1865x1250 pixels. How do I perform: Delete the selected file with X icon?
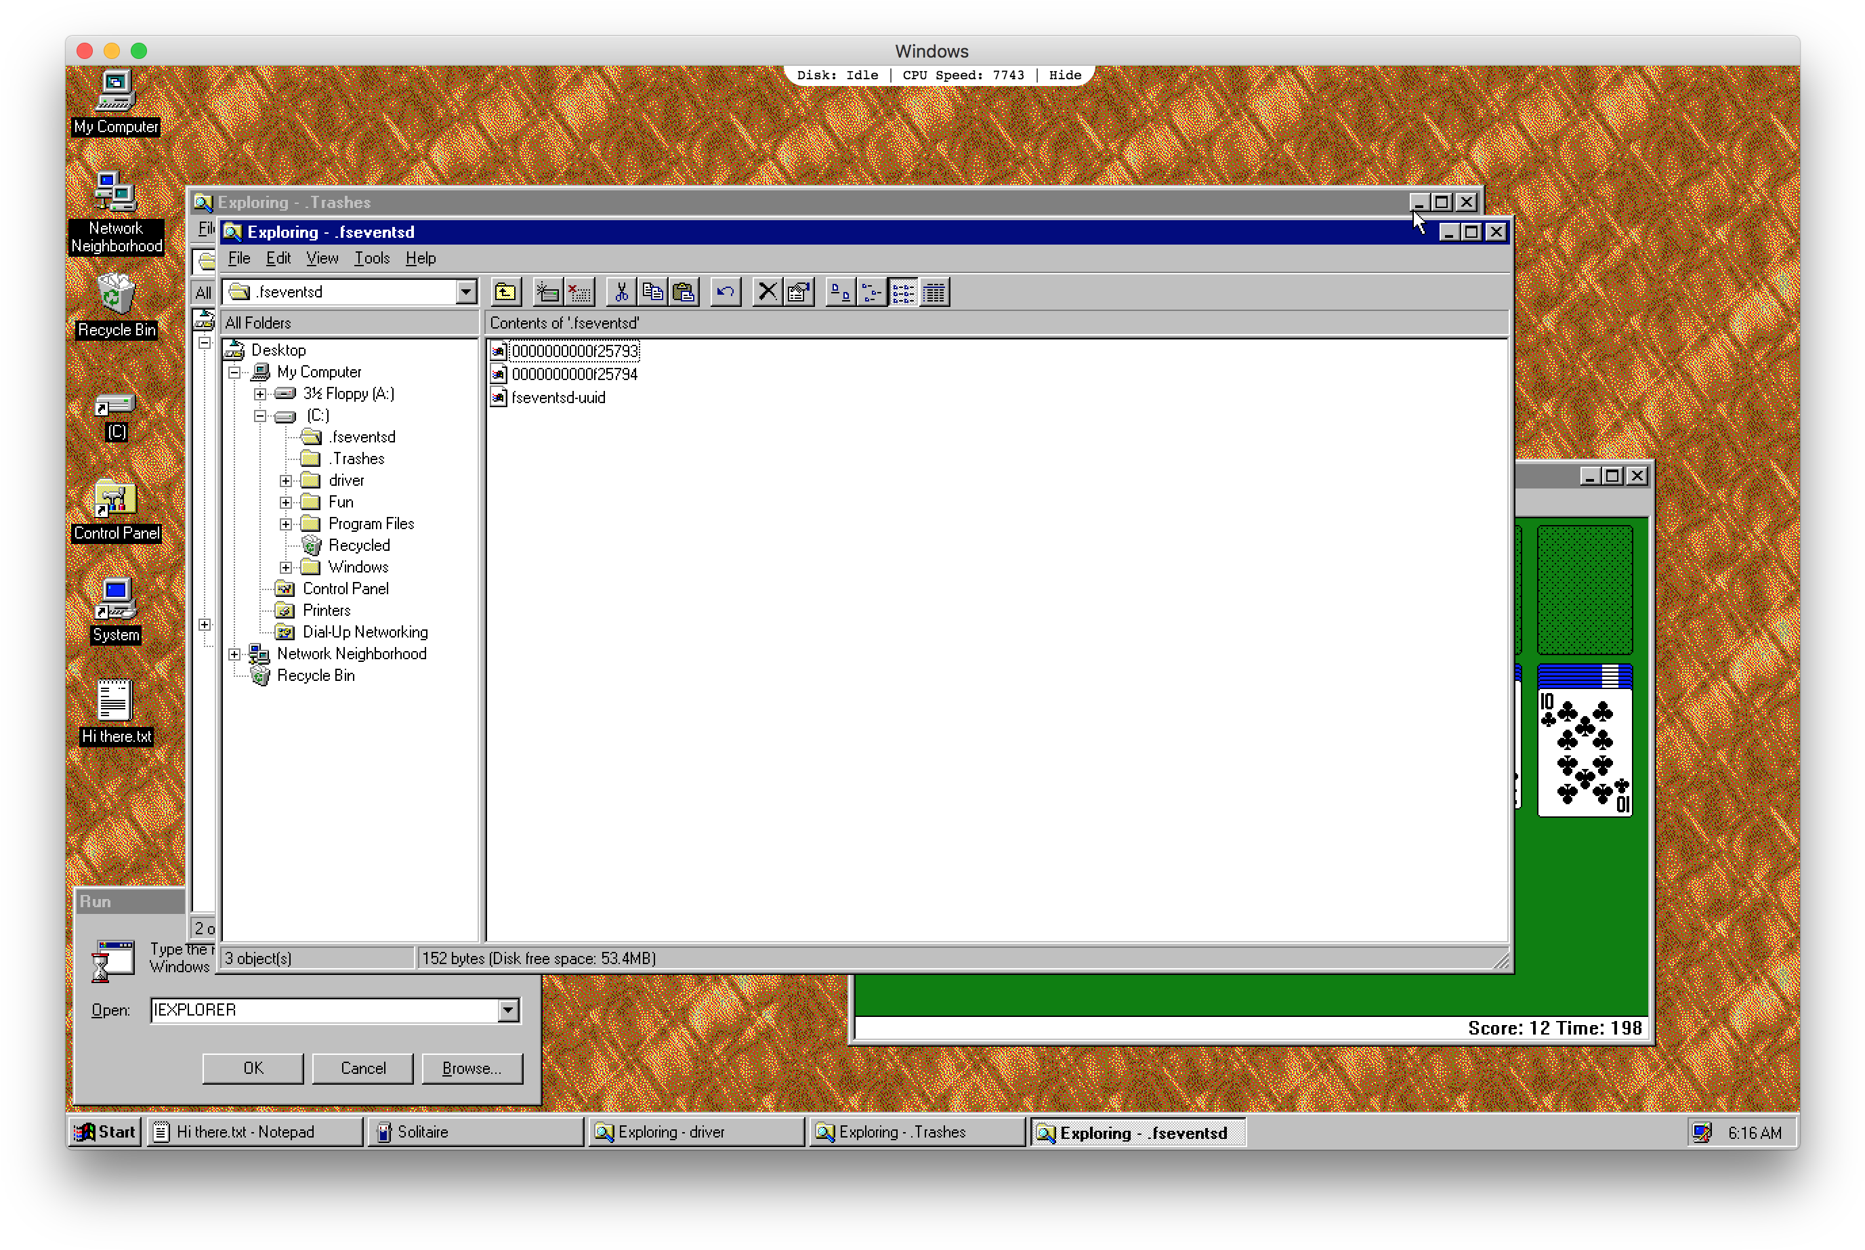[x=767, y=293]
